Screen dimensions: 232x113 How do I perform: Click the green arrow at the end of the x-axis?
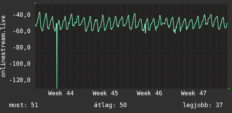point(229,89)
